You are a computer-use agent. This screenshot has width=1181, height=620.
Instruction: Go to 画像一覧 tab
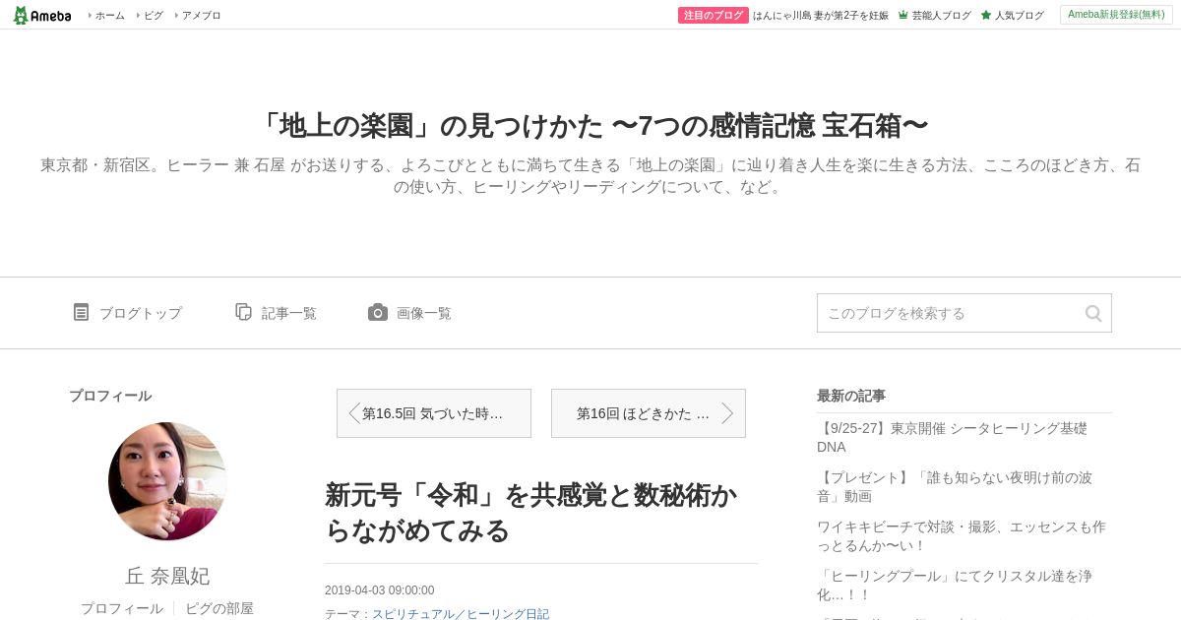click(424, 313)
